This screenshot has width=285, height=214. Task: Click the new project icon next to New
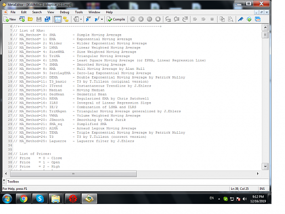(22, 19)
